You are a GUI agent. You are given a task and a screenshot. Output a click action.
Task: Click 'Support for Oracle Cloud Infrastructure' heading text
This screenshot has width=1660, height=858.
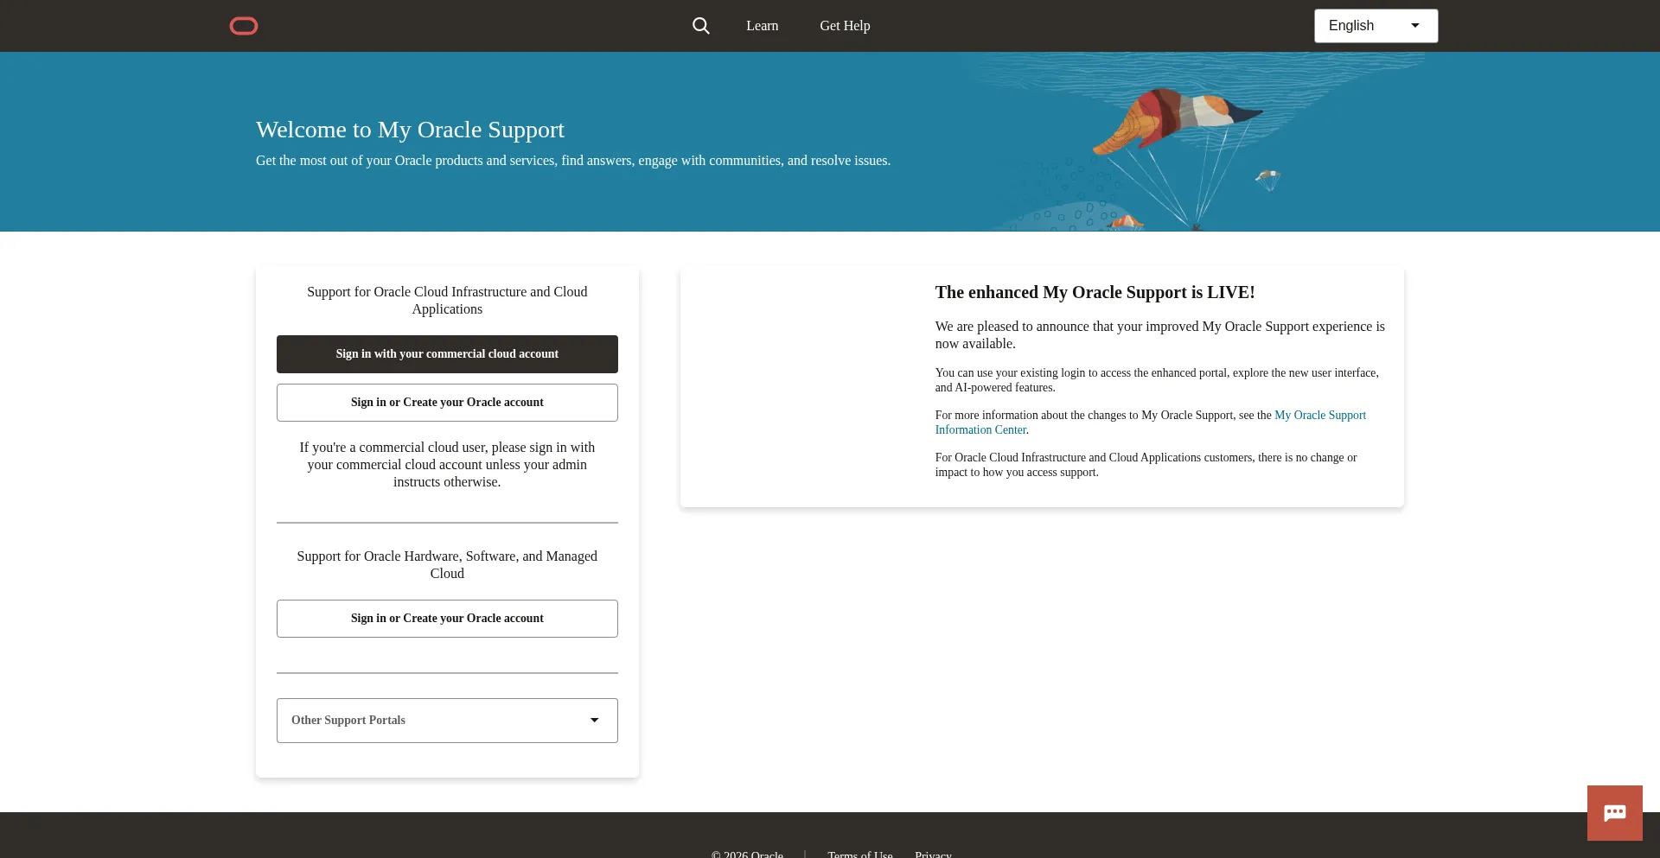tap(447, 301)
